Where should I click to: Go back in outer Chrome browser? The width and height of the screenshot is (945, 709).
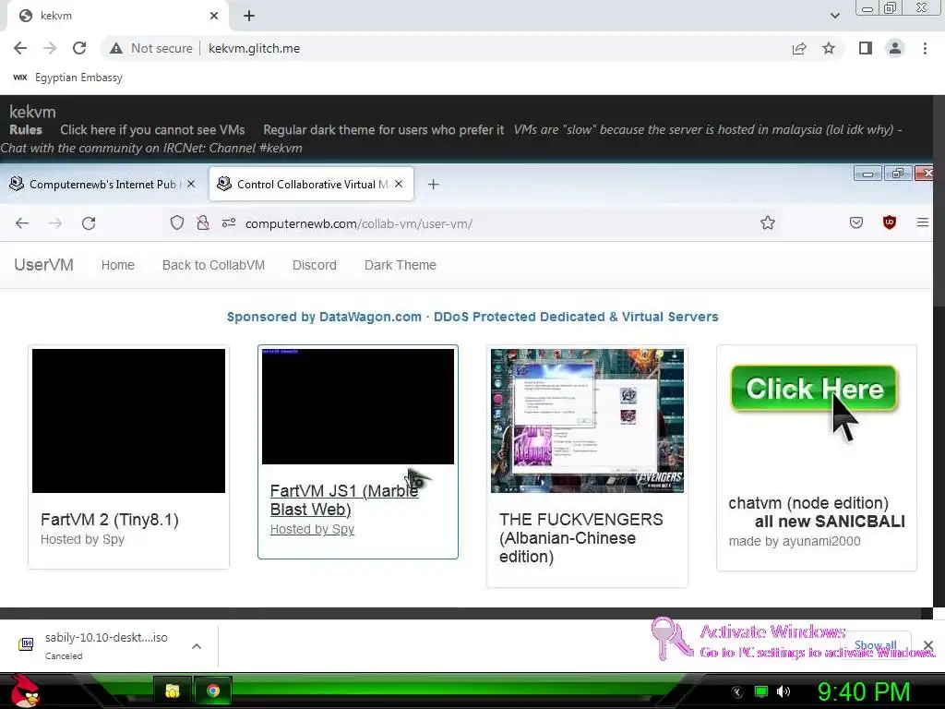tap(20, 48)
